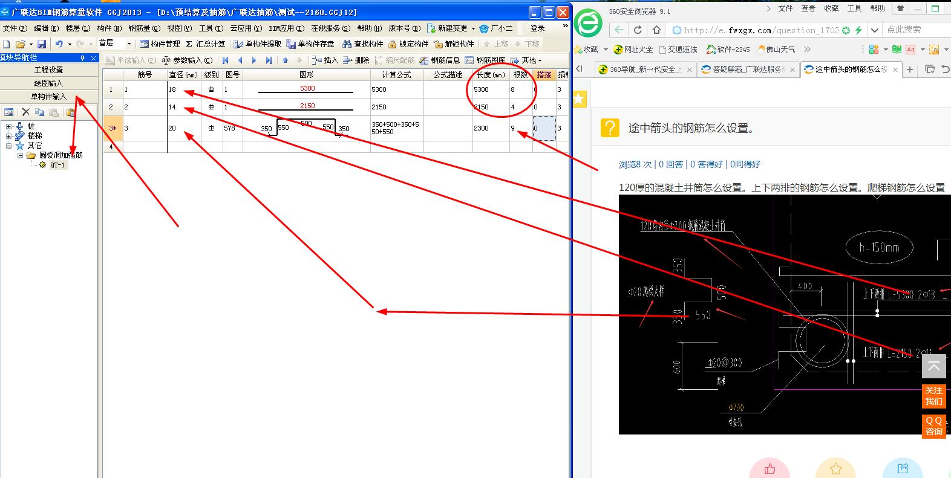The height and width of the screenshot is (478, 951).
Task: Click properties list icon in navigation panel
Action: [x=8, y=112]
